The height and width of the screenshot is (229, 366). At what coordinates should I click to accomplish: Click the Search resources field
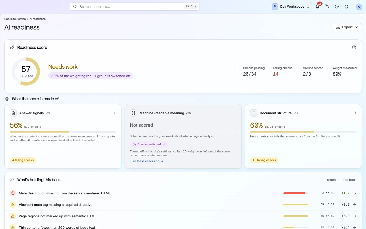coord(135,7)
